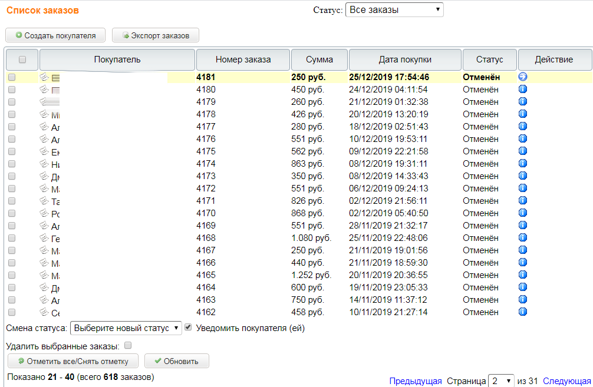Click edit pencil icon in order 4177 row
593x387 pixels.
pyautogui.click(x=44, y=126)
